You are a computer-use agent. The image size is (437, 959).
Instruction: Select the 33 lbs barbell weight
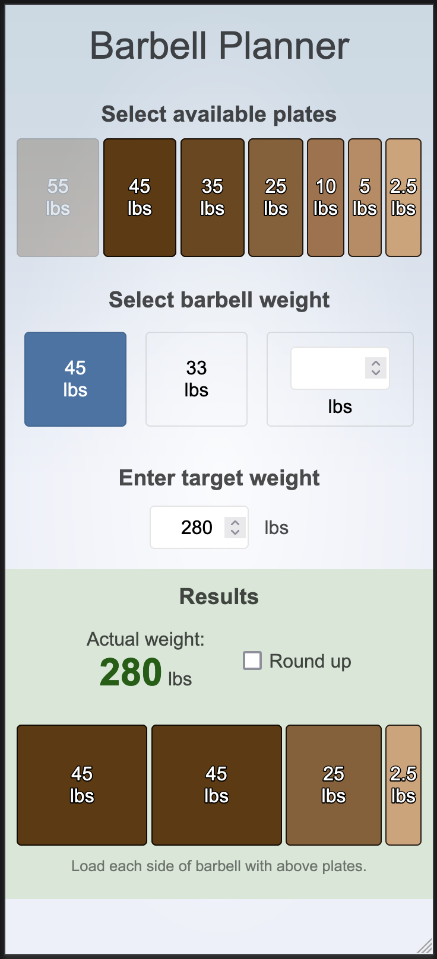[196, 379]
